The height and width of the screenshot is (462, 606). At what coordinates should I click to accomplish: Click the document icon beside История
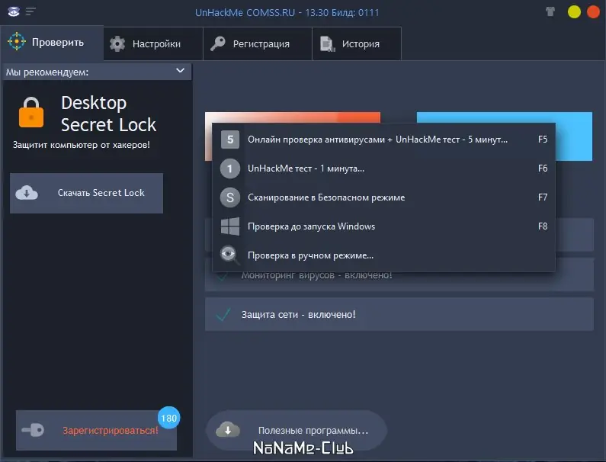pos(327,44)
